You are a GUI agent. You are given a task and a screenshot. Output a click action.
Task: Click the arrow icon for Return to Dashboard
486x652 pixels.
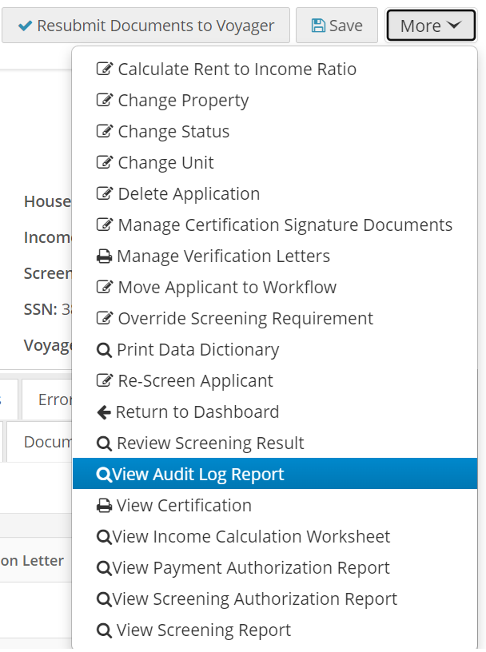(x=104, y=412)
